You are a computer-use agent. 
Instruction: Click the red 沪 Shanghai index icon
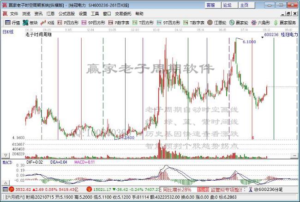point(12,190)
